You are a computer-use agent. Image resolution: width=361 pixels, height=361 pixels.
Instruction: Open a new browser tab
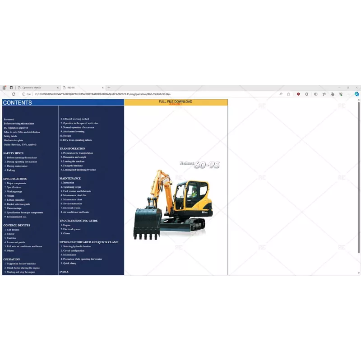coord(108,87)
